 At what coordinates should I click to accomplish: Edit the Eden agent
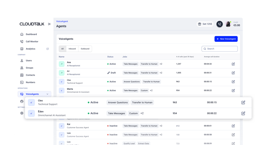point(243,113)
